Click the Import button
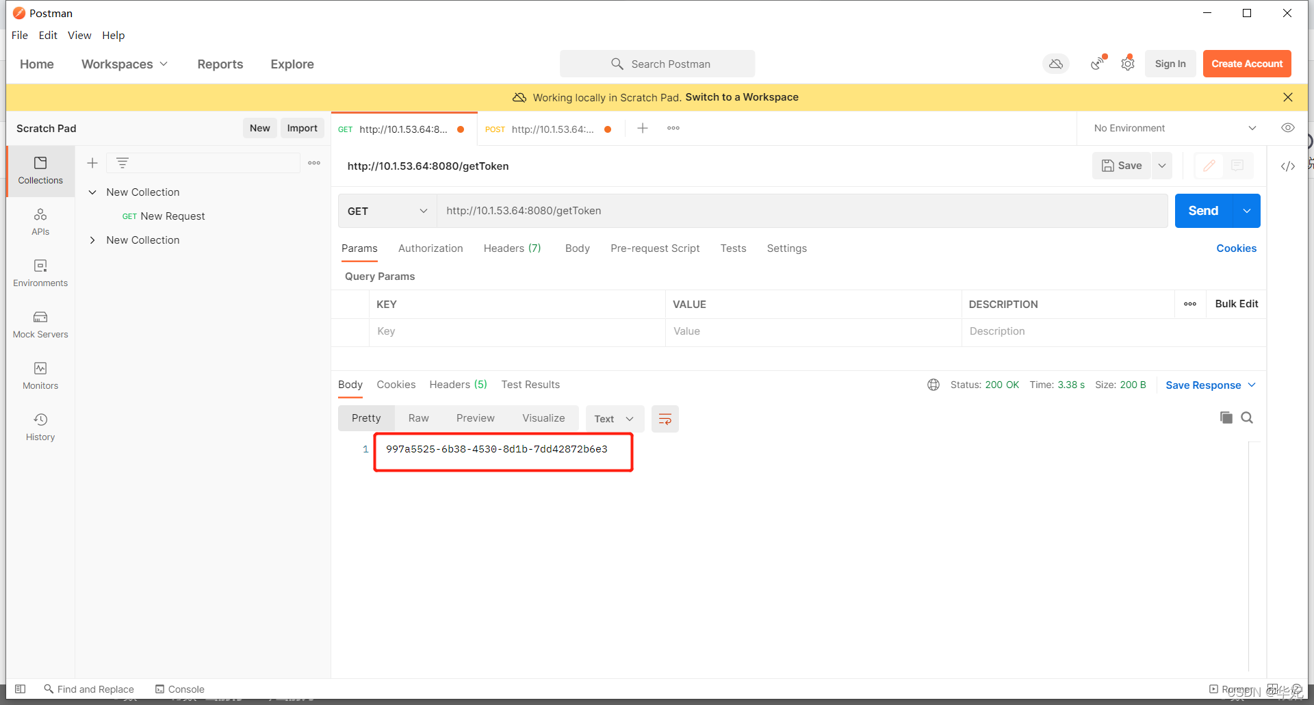The image size is (1314, 705). click(302, 128)
